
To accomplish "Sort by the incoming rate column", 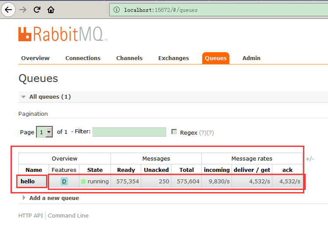I will [x=217, y=170].
